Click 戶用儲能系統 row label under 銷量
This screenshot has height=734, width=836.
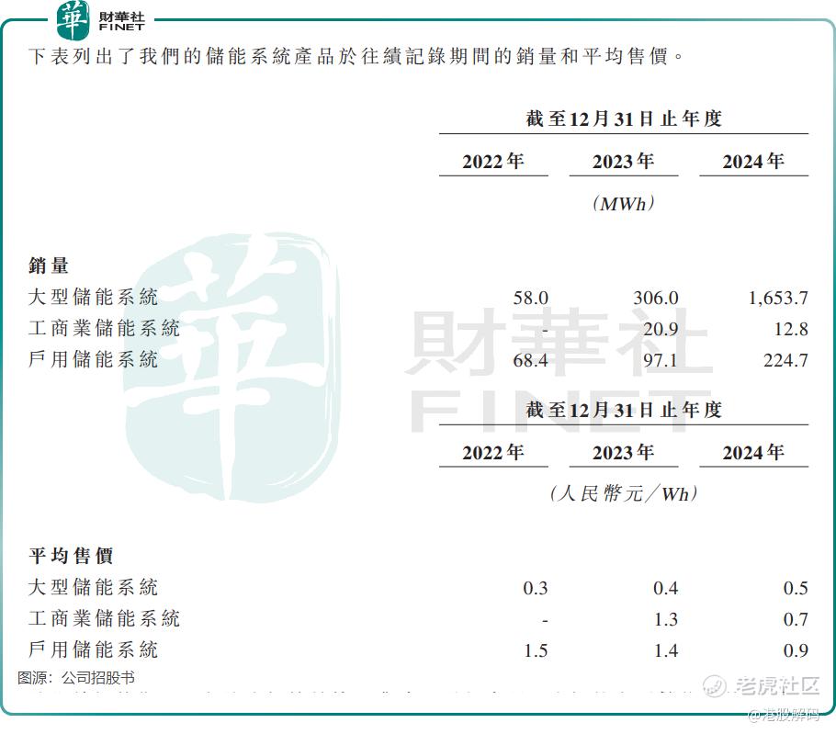pyautogui.click(x=94, y=359)
